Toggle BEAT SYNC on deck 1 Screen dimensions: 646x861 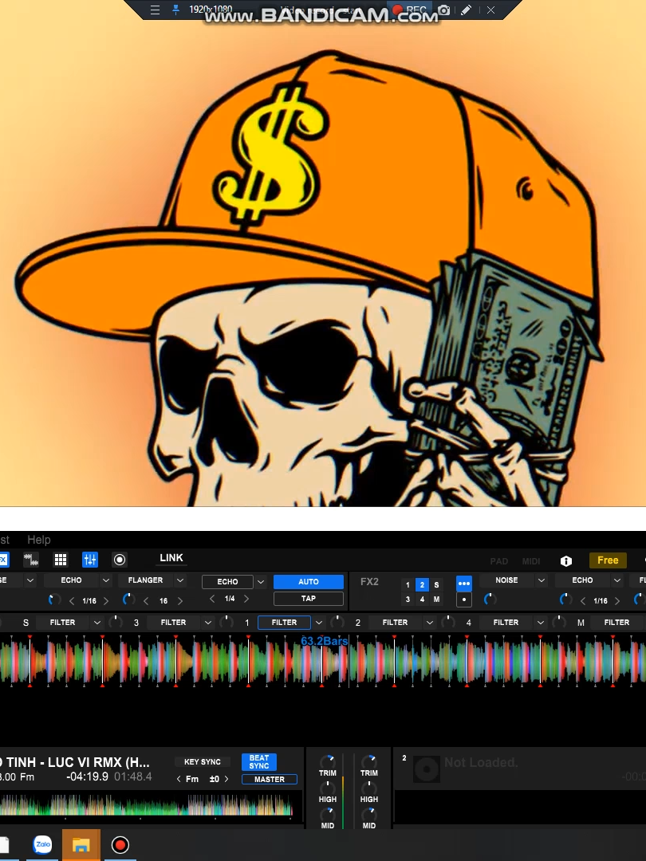(x=258, y=761)
